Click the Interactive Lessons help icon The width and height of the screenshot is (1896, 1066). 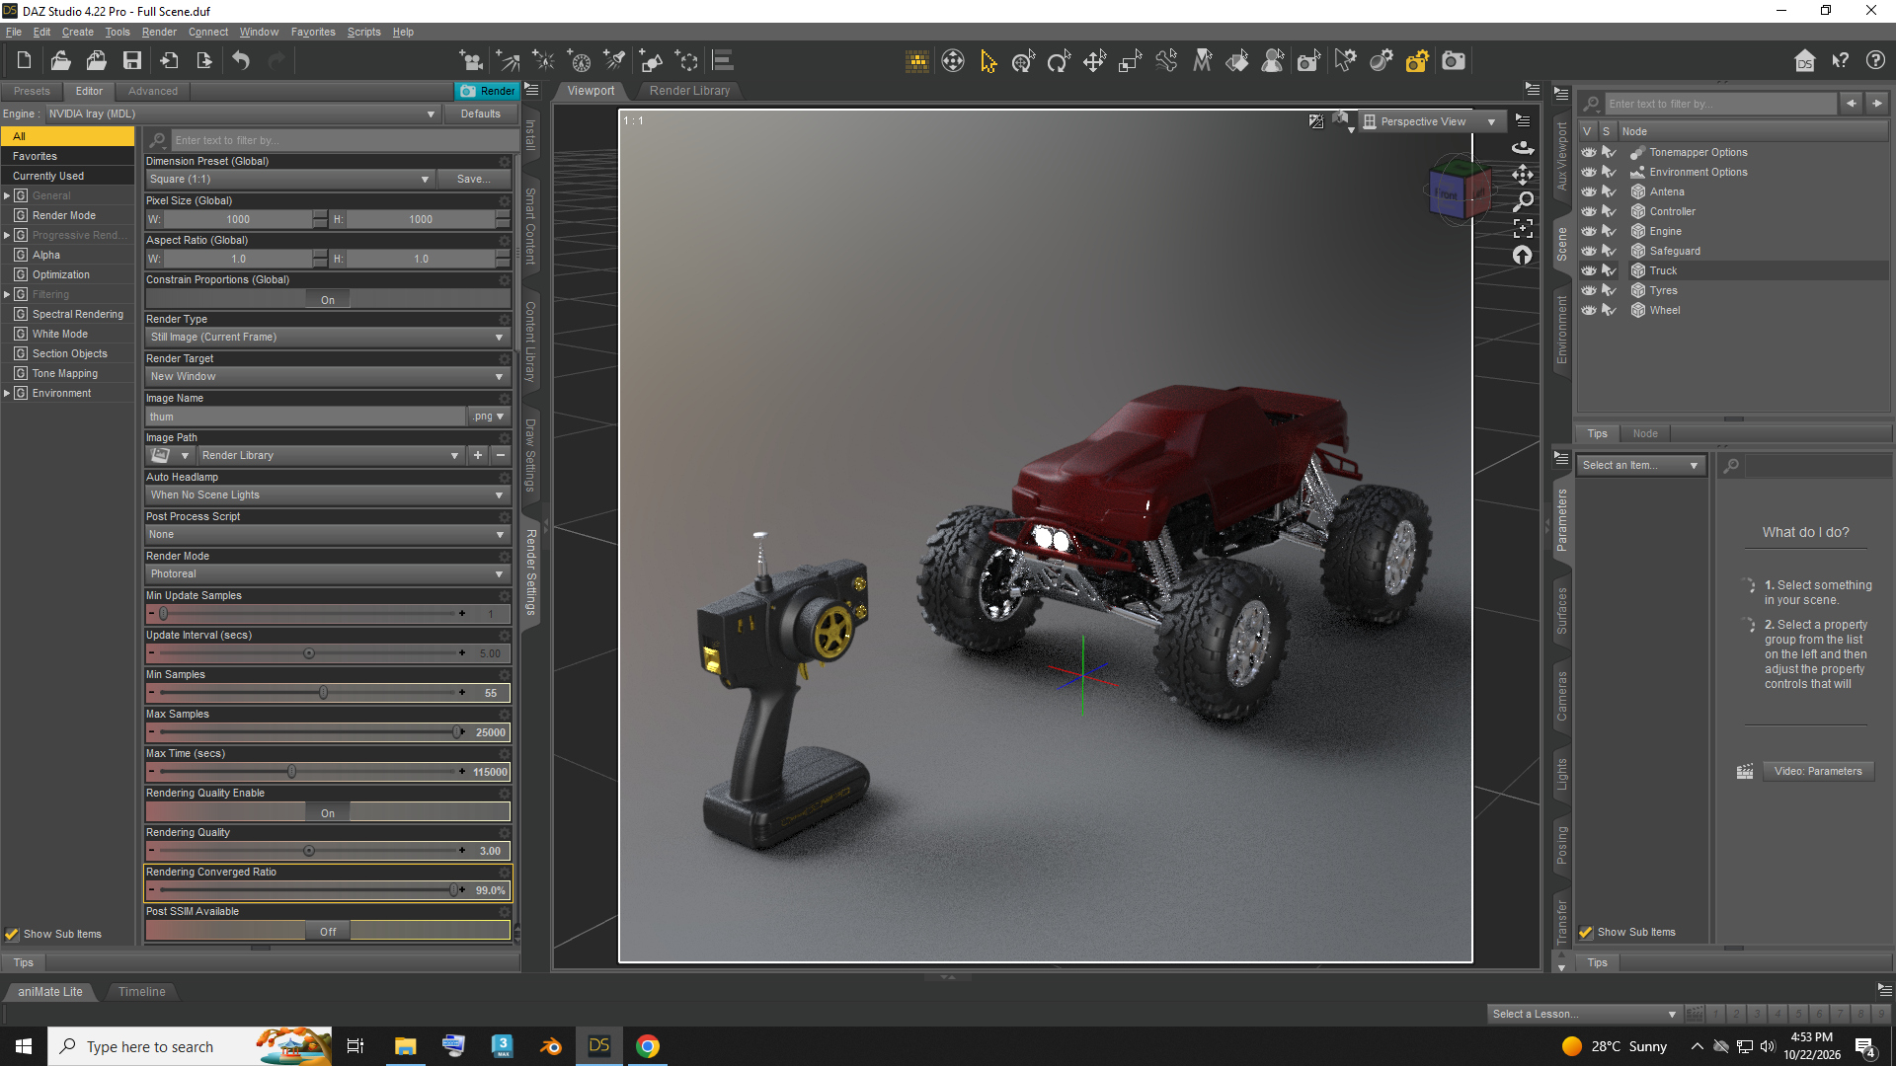[x=1875, y=61]
